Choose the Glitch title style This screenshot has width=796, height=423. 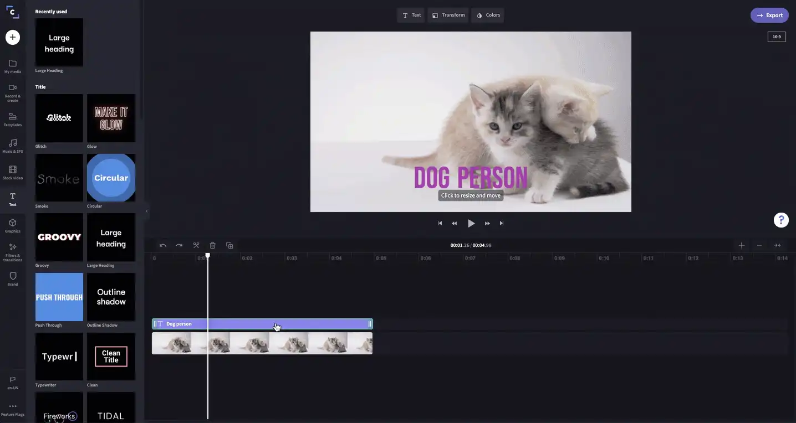pos(59,118)
